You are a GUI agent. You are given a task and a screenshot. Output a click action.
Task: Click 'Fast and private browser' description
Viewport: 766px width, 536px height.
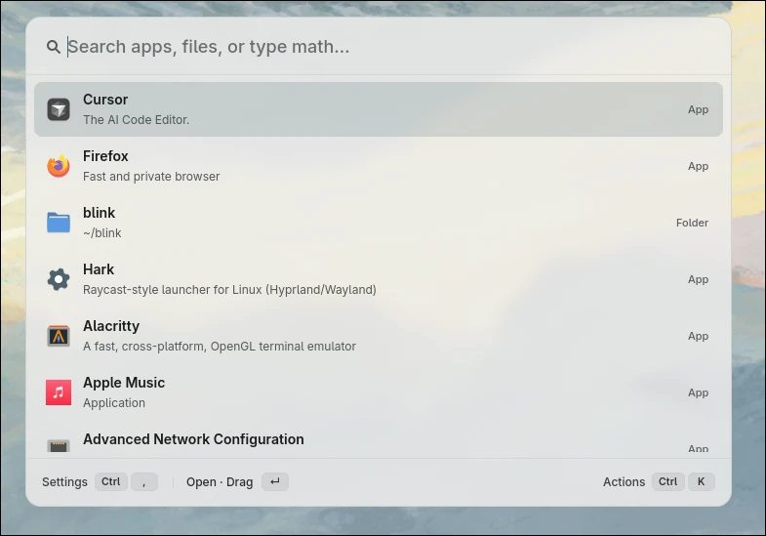tap(151, 177)
